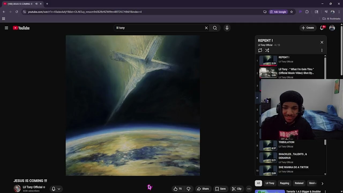
Task: Open the Chrome extensions puzzle menu
Action: click(307, 12)
